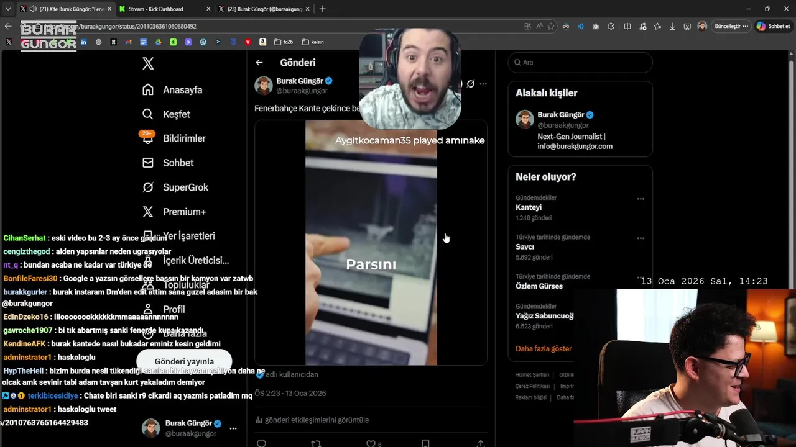Open the Profil sidebar item
The height and width of the screenshot is (447, 796).
[164, 309]
